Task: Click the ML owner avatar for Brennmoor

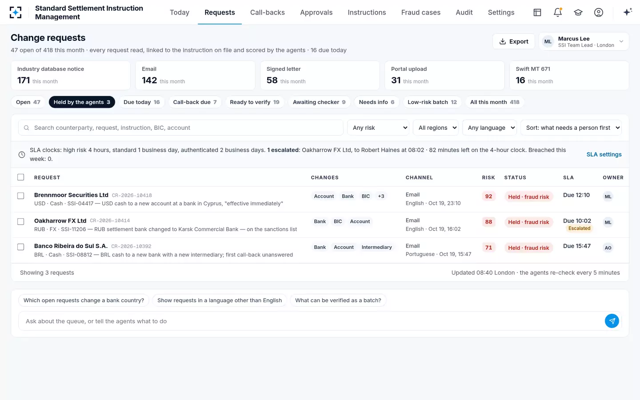Action: point(608,196)
